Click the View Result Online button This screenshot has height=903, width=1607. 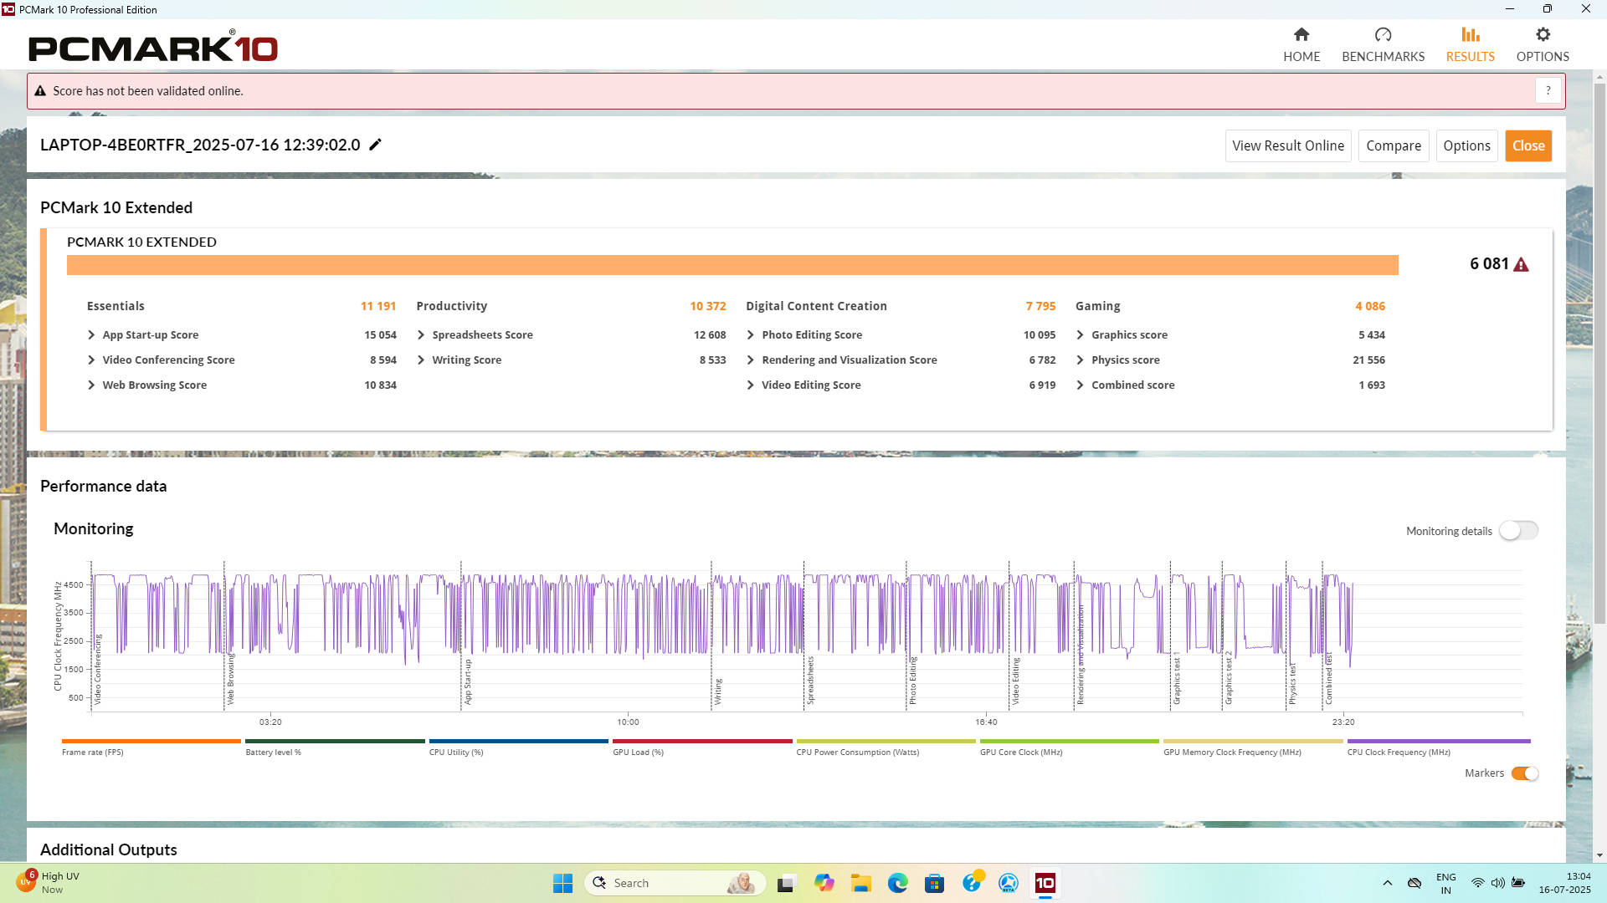1287,145
